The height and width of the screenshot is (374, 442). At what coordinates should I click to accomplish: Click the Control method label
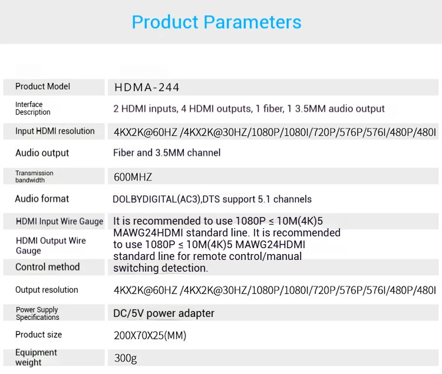pyautogui.click(x=47, y=267)
